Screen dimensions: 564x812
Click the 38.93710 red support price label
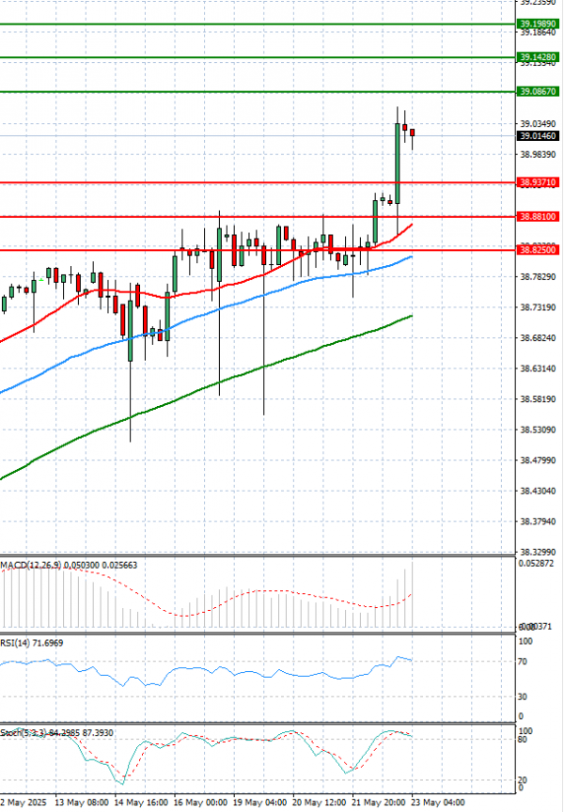[538, 182]
